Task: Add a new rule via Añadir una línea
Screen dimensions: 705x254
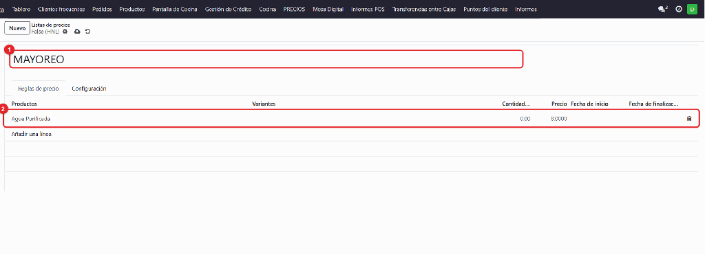Action: (x=32, y=134)
